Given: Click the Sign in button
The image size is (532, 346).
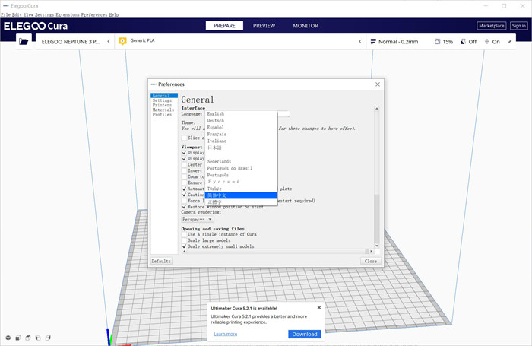Looking at the screenshot, I should (x=519, y=26).
